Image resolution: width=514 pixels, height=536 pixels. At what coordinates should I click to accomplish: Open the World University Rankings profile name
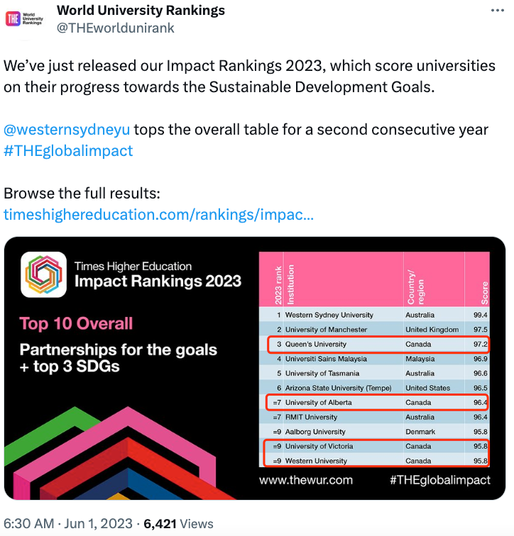click(141, 10)
